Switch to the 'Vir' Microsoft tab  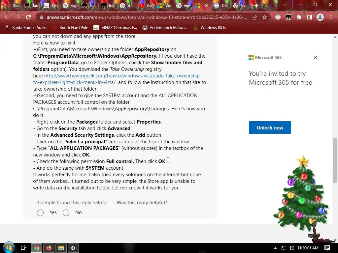(x=164, y=6)
